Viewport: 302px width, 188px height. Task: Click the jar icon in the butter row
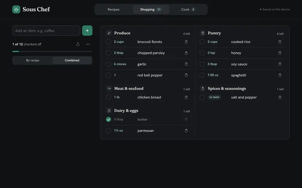[x=186, y=120]
